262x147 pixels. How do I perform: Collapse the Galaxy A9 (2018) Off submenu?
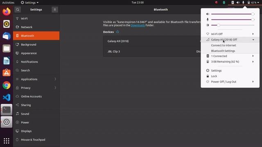tap(230, 40)
